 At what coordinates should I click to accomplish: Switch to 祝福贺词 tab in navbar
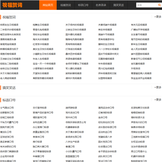66,5
